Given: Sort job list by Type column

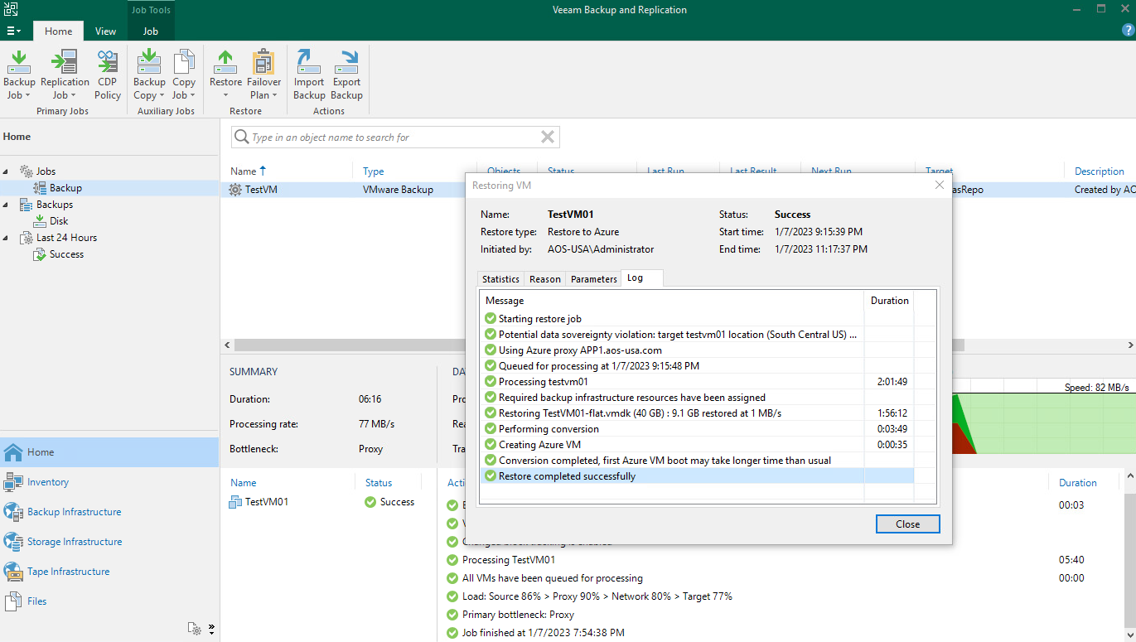Looking at the screenshot, I should click(x=373, y=171).
